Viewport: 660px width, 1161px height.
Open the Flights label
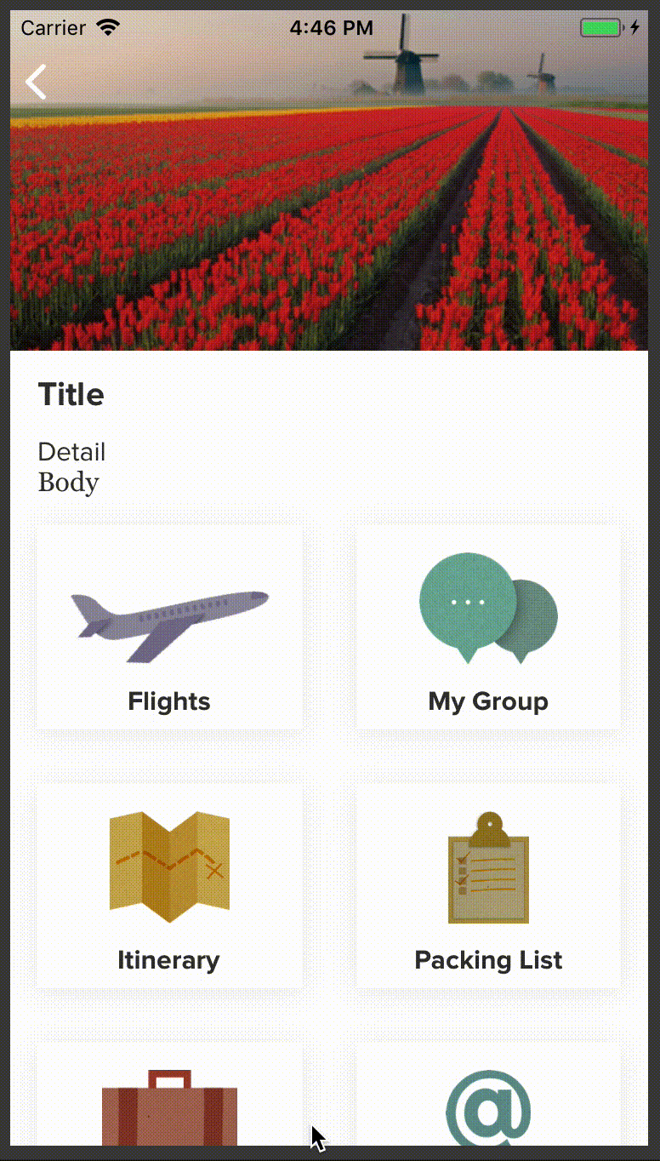(169, 701)
